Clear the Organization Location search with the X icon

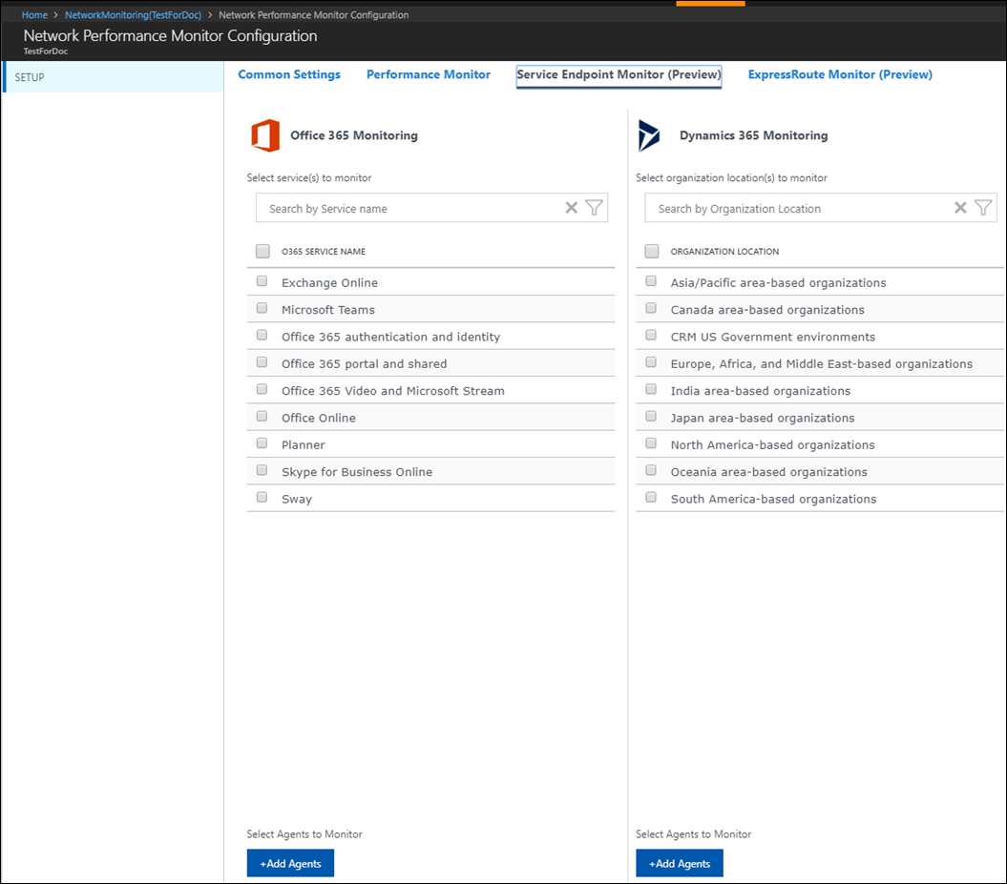[x=960, y=207]
